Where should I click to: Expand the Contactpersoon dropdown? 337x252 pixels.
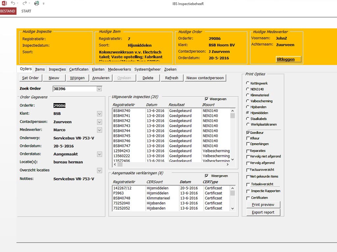(99, 122)
